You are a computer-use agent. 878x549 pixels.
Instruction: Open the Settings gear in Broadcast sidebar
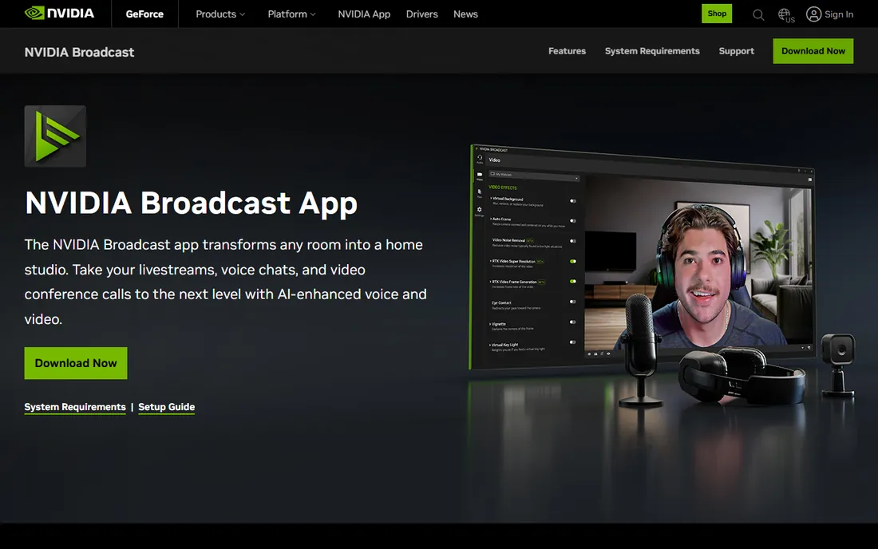pyautogui.click(x=480, y=211)
